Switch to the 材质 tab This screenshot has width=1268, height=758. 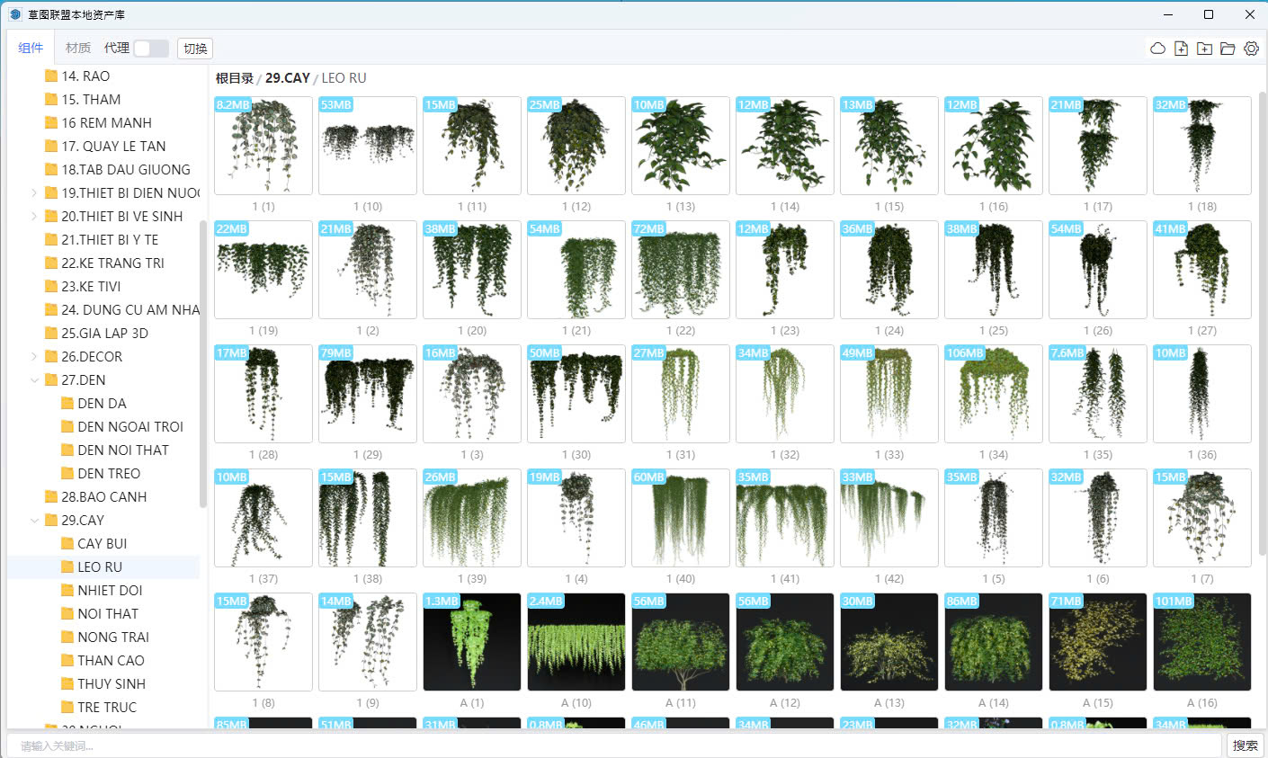click(78, 49)
